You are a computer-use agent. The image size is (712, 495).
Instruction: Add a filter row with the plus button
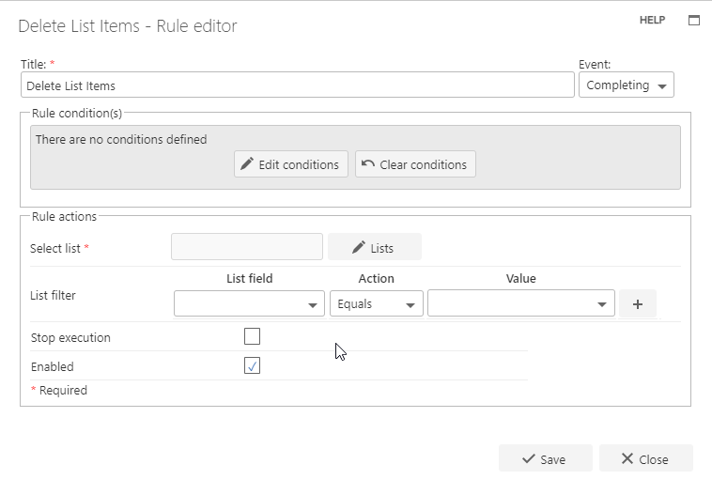[638, 303]
